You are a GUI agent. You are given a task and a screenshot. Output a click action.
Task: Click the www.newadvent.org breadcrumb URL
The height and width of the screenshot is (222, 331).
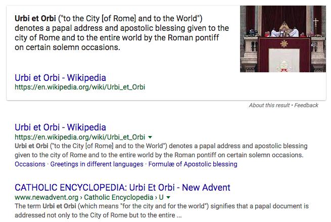coord(46,197)
